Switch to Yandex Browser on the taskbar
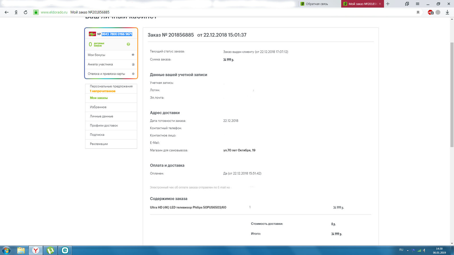Screen dimensions: 454x255 [x=36, y=250]
